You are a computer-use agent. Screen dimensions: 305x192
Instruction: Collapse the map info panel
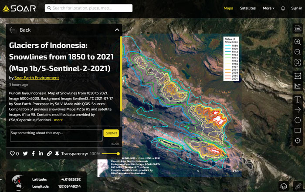(x=117, y=30)
